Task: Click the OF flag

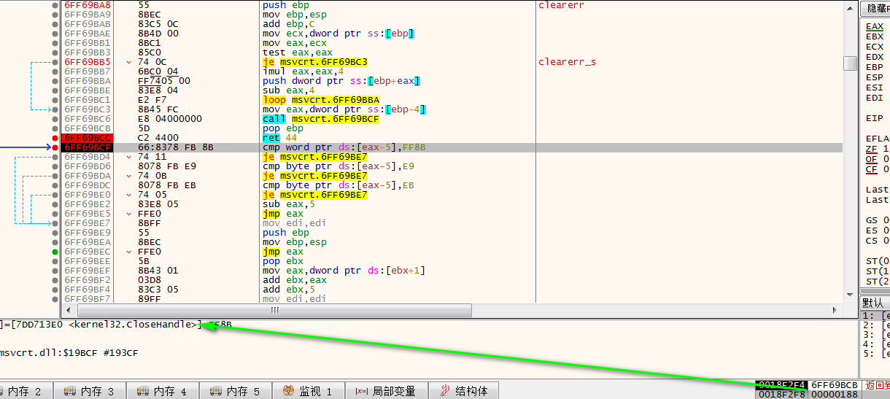Action: point(871,159)
